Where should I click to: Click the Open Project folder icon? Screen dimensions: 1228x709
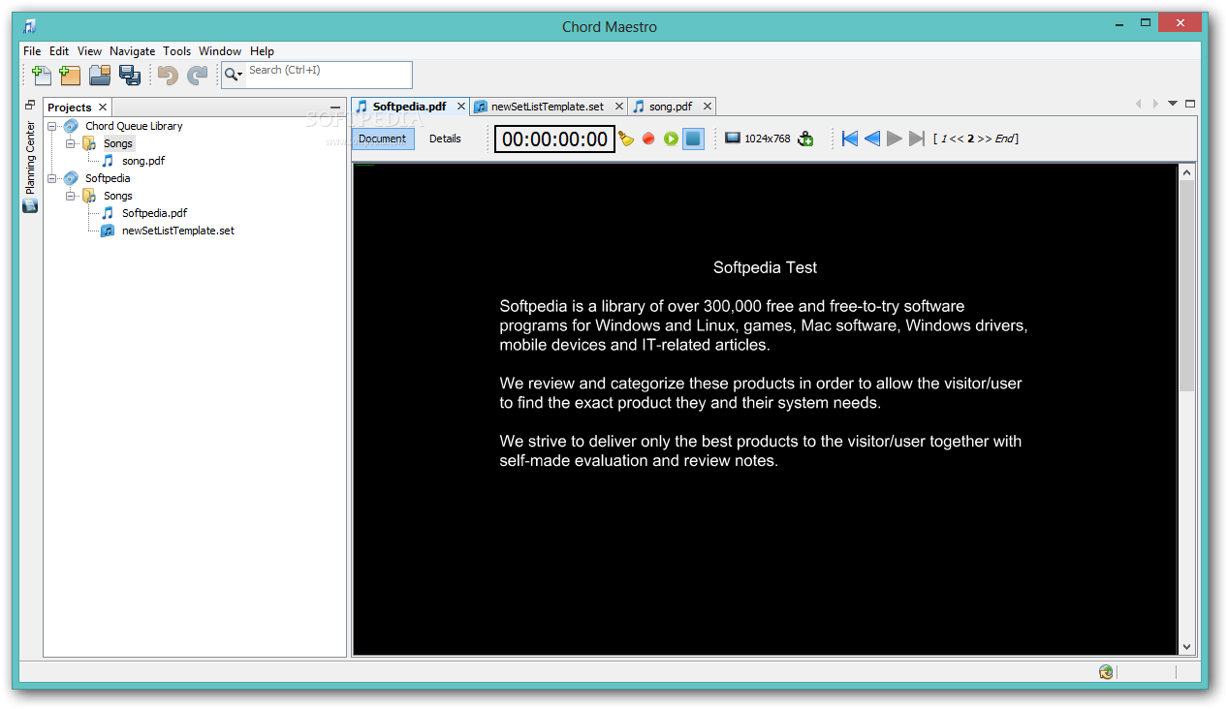point(100,76)
